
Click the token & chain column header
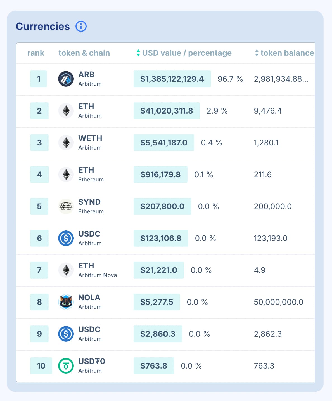[84, 53]
